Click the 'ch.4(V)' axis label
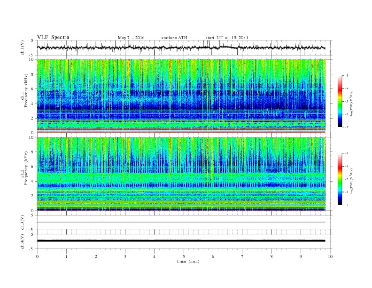The height and width of the screenshot is (288, 372). pyautogui.click(x=23, y=242)
